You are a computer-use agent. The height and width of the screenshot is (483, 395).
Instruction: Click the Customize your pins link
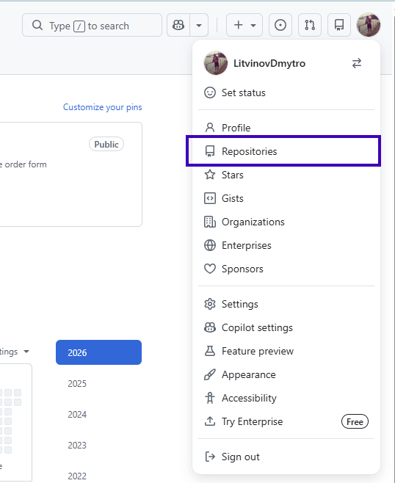(x=103, y=107)
